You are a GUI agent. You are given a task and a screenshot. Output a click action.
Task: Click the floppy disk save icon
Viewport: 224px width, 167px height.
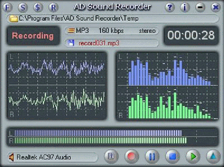click(71, 43)
